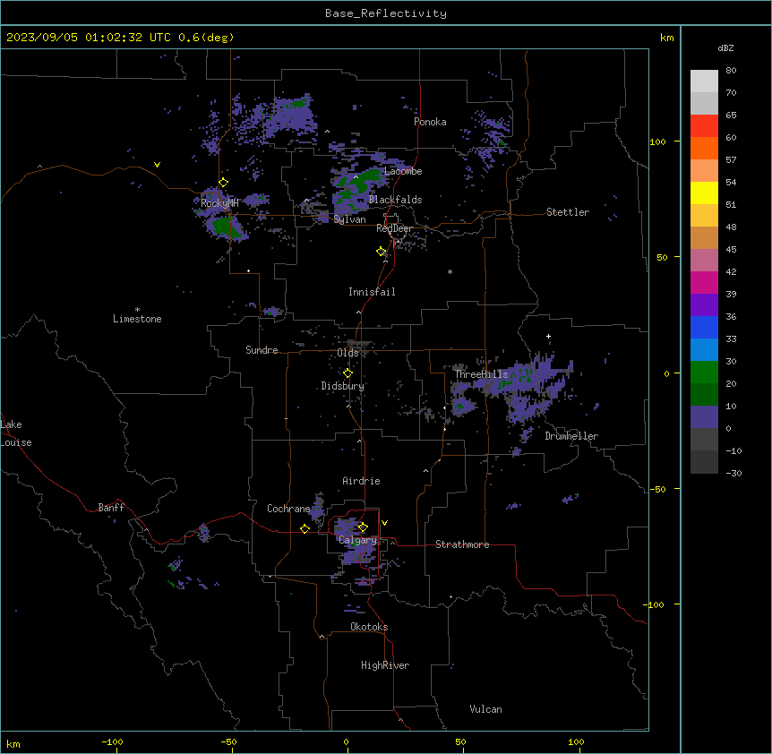Click the yellow marker above Didsbury
Viewport: 772px width, 754px height.
tap(347, 373)
